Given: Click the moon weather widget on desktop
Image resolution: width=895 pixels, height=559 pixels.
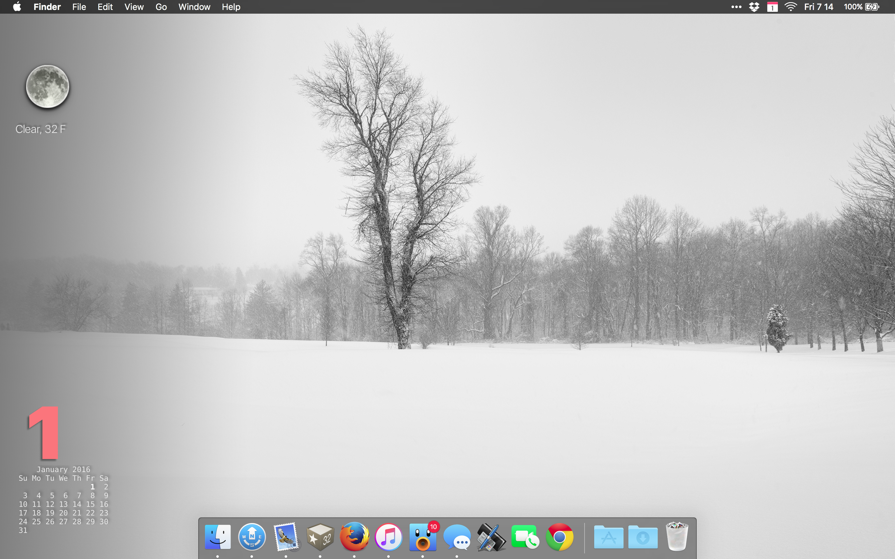Looking at the screenshot, I should (x=47, y=87).
